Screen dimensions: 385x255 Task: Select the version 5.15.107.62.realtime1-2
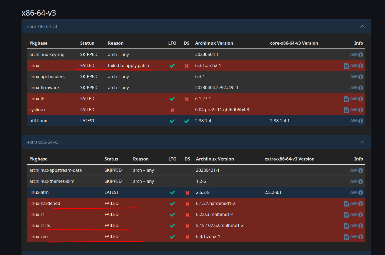220,225
